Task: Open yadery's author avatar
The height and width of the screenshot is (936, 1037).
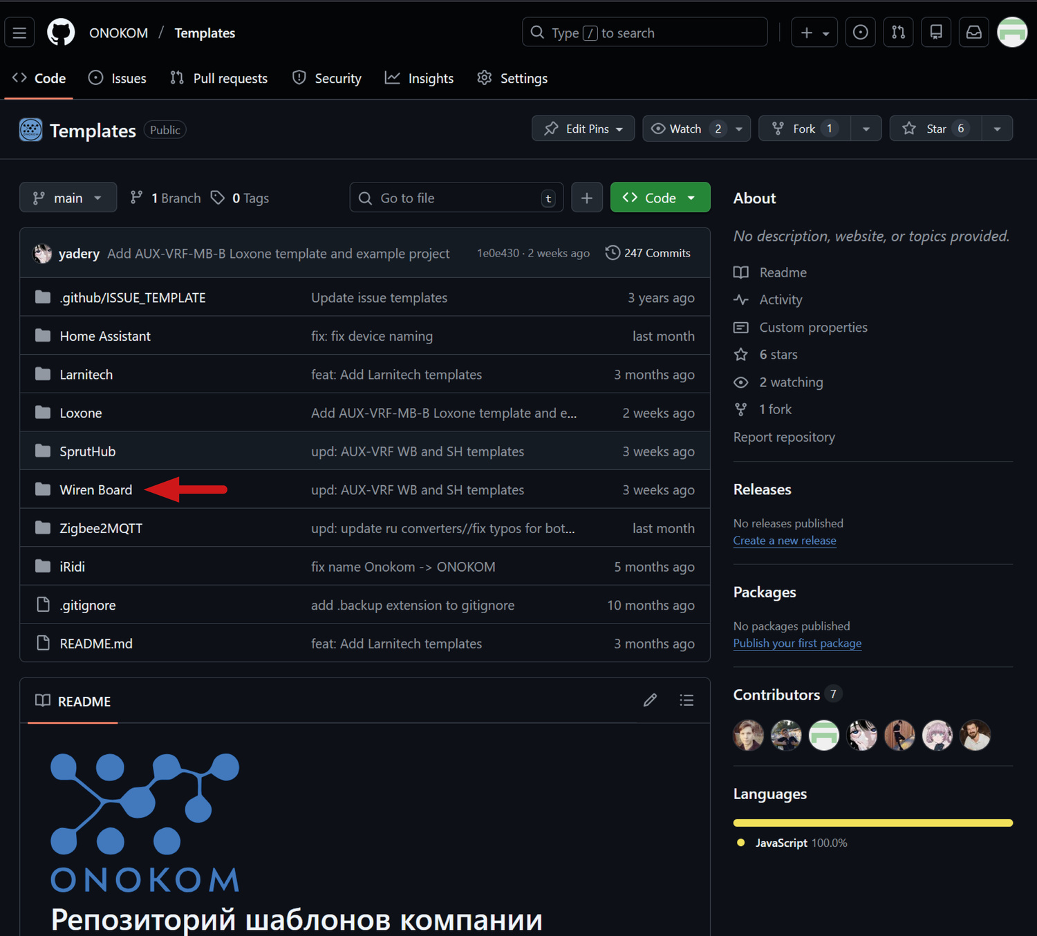Action: point(43,254)
